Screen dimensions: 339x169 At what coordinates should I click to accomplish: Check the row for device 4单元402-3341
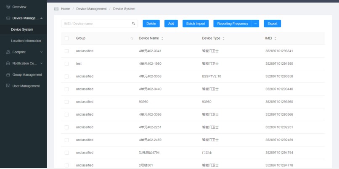click(66, 51)
